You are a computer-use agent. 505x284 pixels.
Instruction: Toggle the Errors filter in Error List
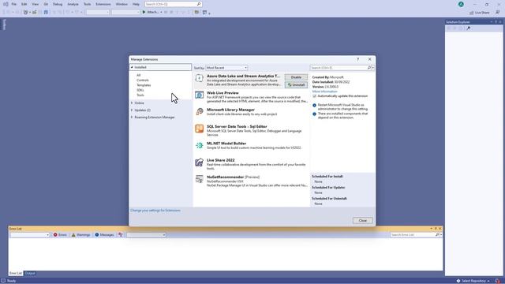coord(60,235)
